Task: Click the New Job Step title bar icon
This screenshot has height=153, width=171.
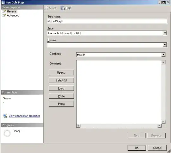Action: click(x=3, y=3)
